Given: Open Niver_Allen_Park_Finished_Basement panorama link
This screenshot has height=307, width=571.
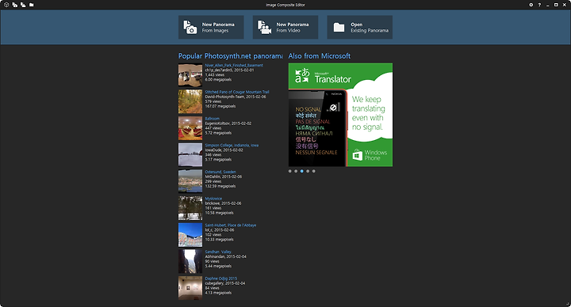Looking at the screenshot, I should (x=234, y=66).
